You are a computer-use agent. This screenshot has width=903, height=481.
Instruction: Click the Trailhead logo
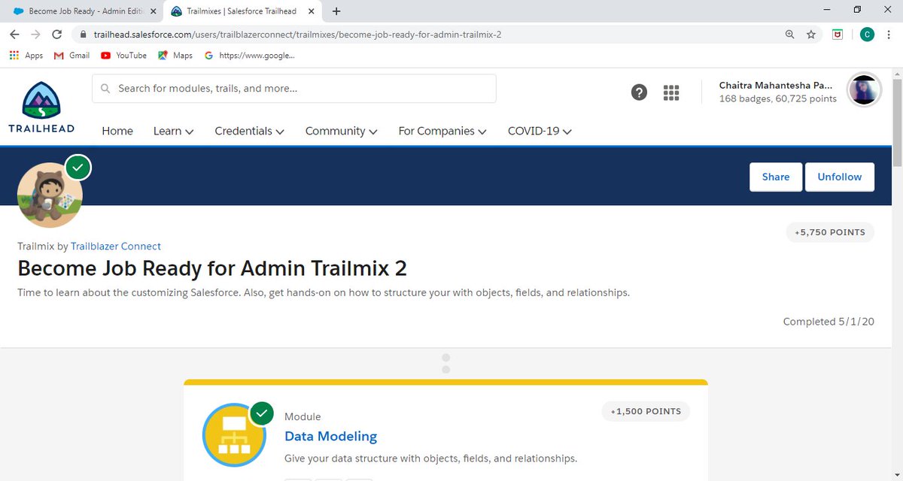(41, 107)
